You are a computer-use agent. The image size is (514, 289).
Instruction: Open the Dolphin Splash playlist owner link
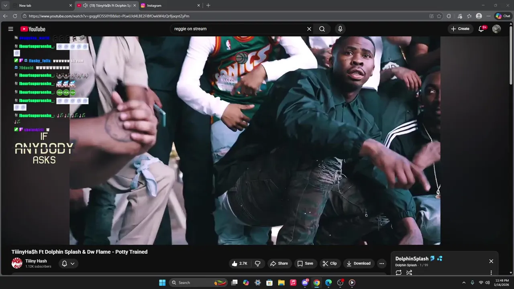(406, 265)
